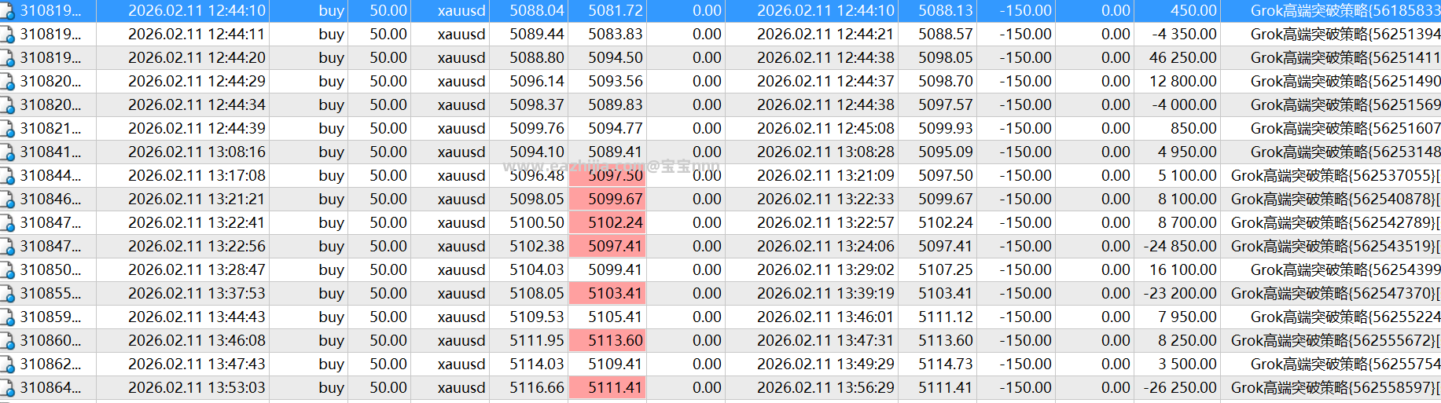Select the loss cell showing -26 250.00

(1180, 387)
